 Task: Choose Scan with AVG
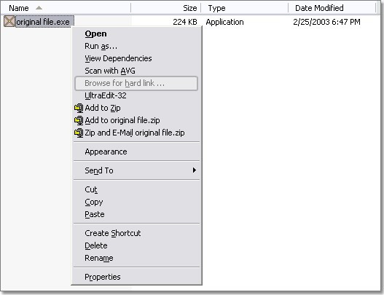(136, 71)
